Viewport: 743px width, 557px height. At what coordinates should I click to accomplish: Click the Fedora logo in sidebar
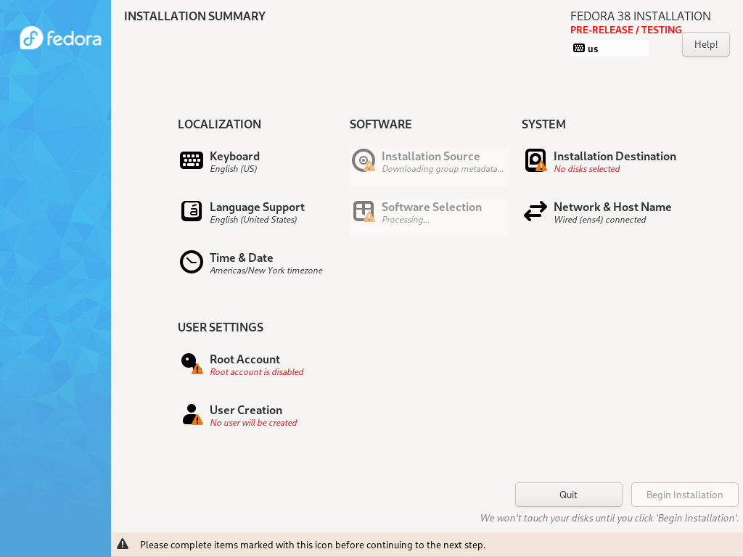tap(61, 38)
